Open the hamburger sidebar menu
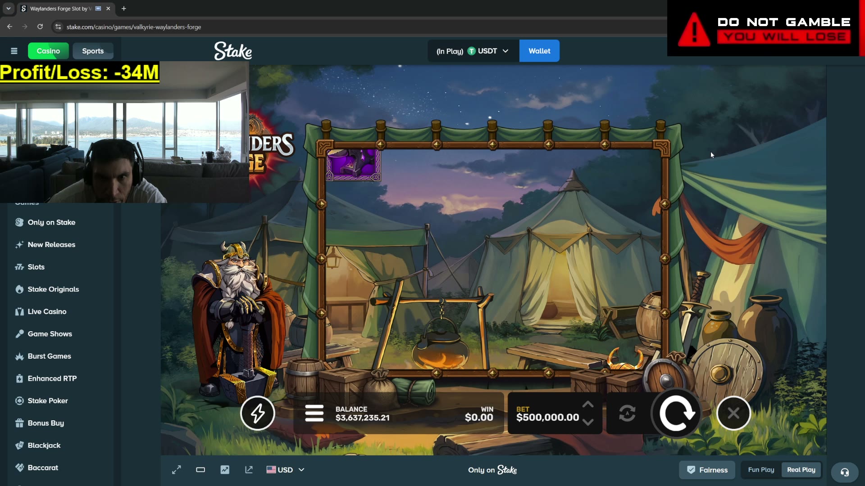 14,51
